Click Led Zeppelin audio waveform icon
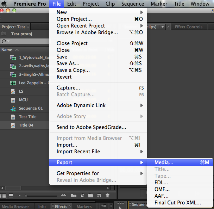Screen dimensions: 214x209 point(13,83)
